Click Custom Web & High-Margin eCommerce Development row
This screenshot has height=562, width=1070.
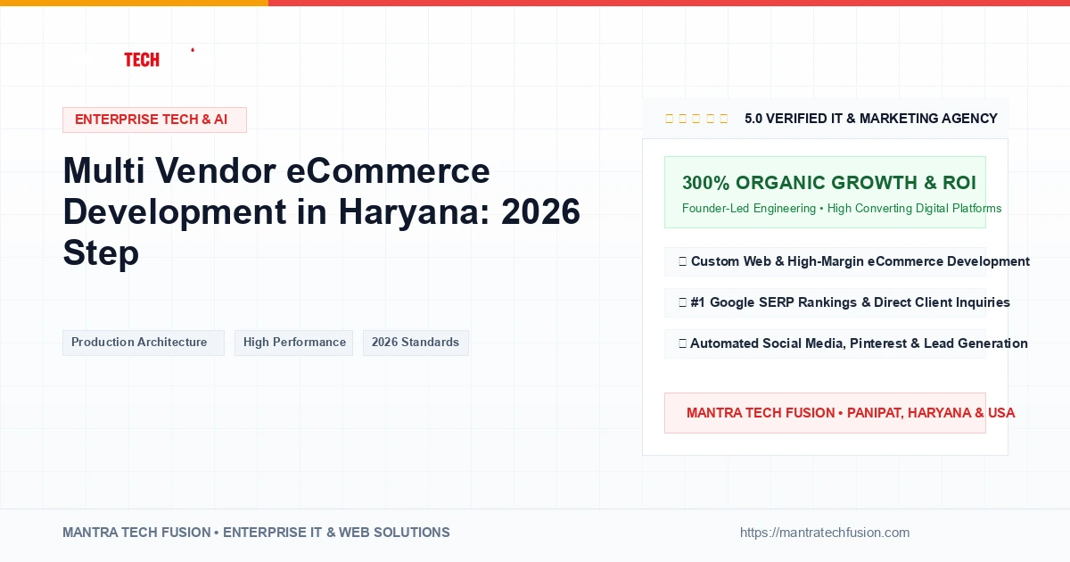(826, 261)
